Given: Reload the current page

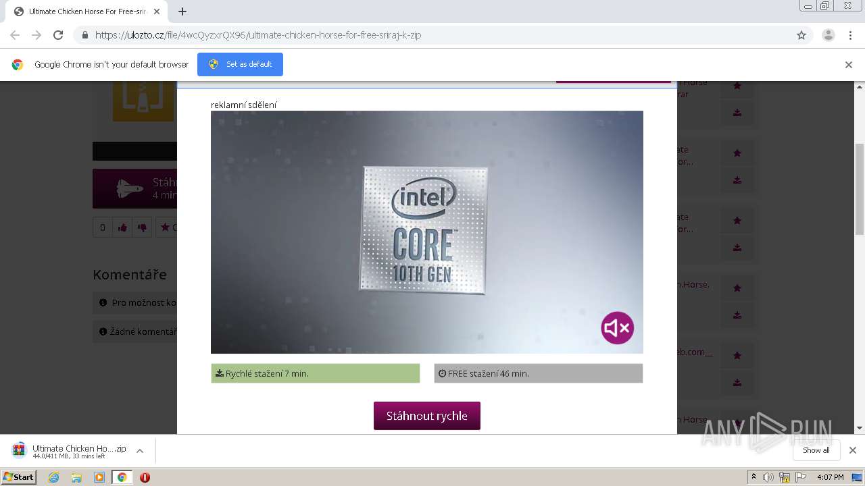Looking at the screenshot, I should 58,35.
